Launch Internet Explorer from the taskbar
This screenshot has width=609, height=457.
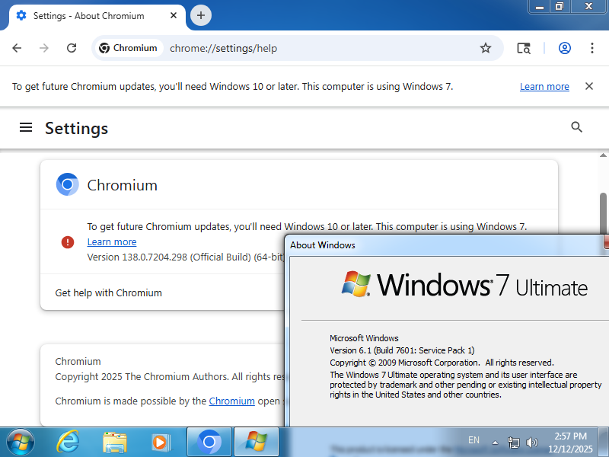69,443
